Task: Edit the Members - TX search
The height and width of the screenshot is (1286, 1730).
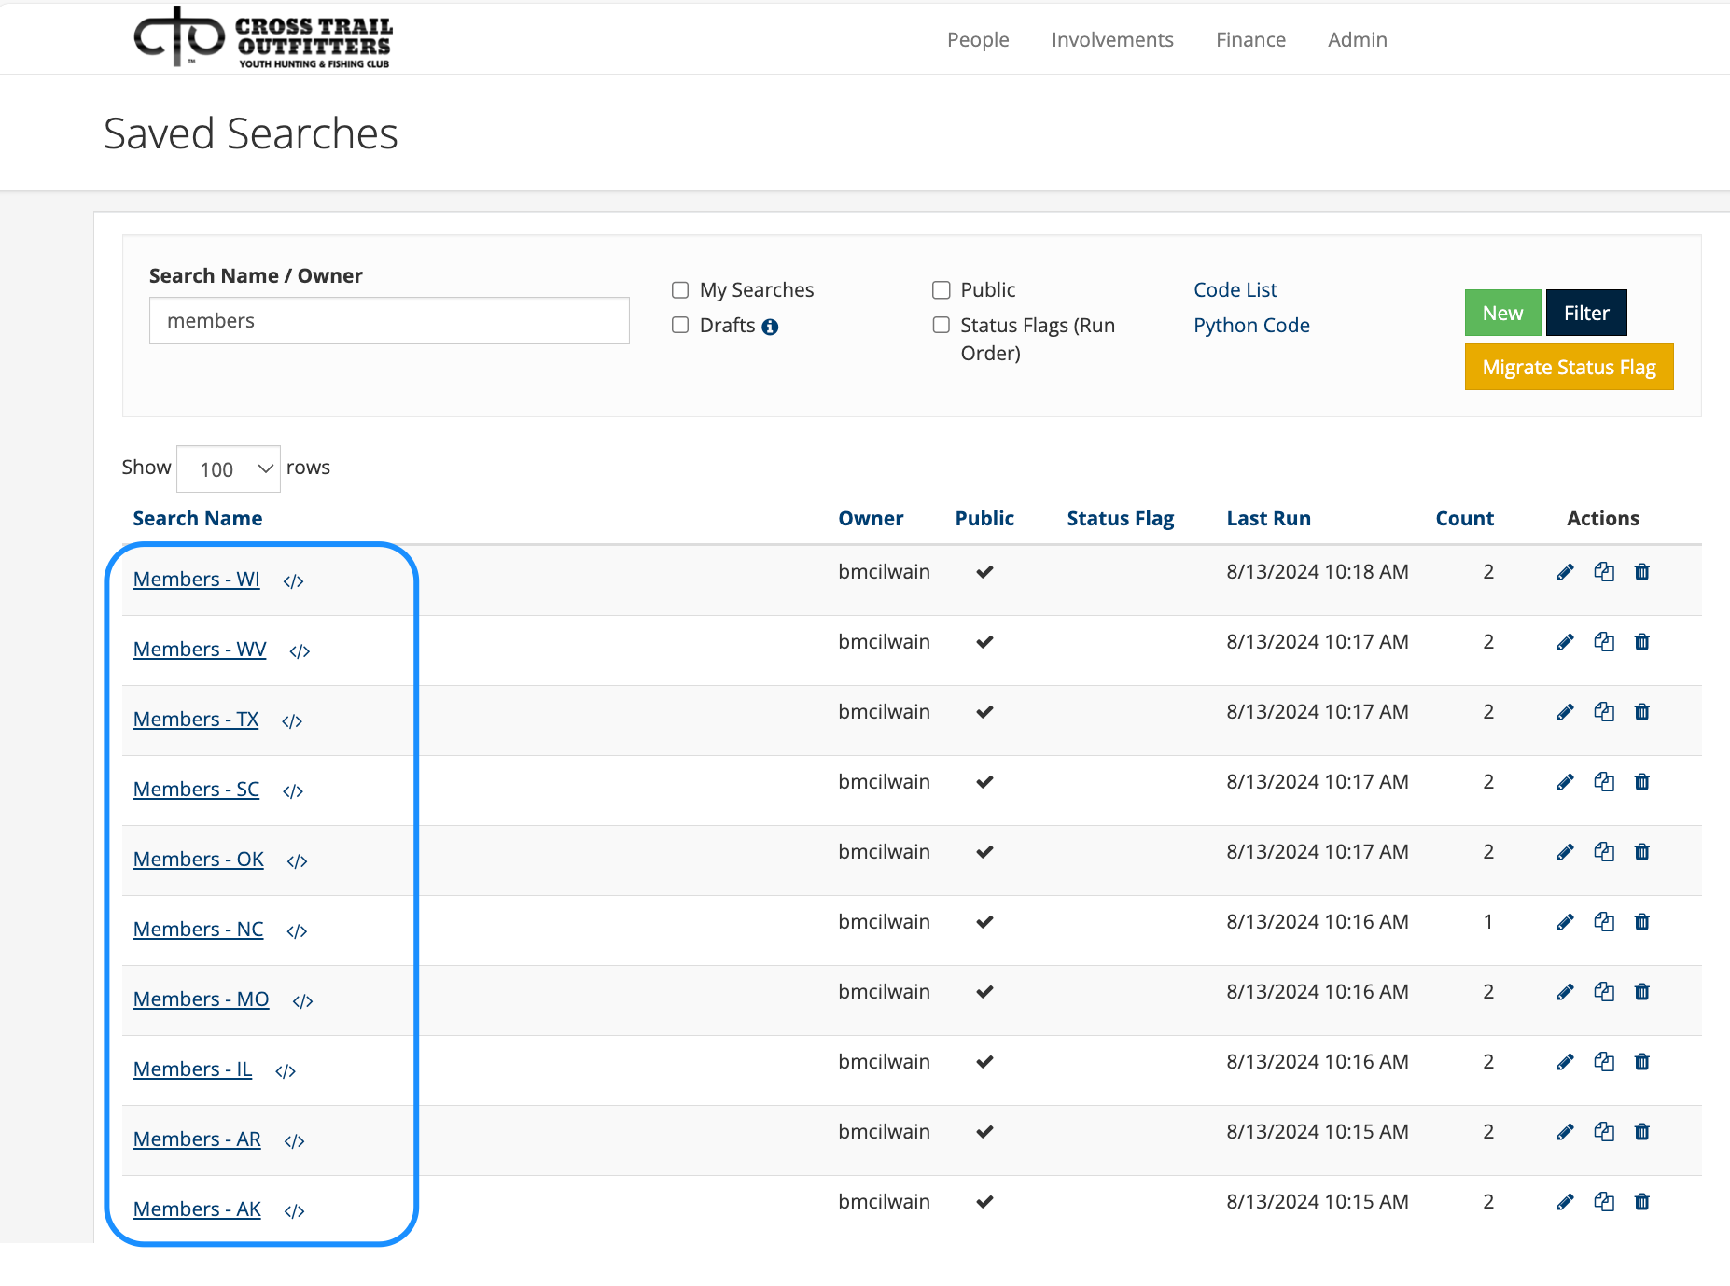Action: pyautogui.click(x=1566, y=712)
